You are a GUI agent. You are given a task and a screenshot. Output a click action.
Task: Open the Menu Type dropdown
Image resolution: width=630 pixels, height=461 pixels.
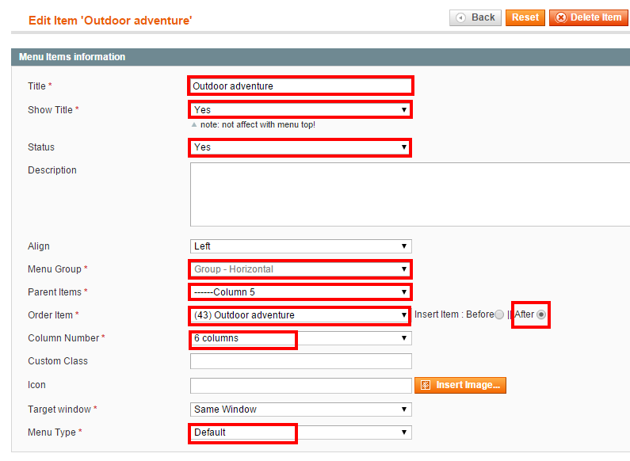(301, 432)
